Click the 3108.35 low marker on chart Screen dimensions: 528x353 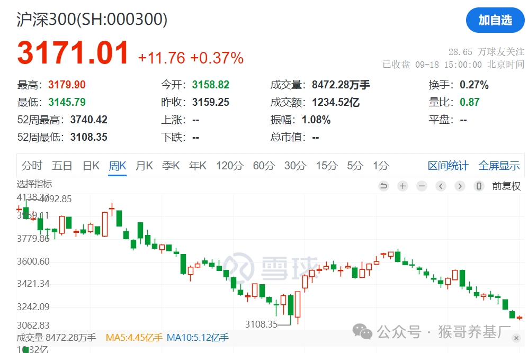[x=261, y=324]
